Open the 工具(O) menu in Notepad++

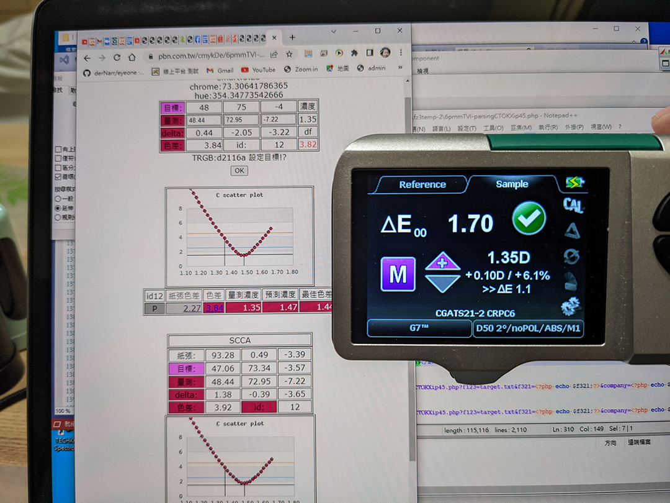click(x=493, y=128)
